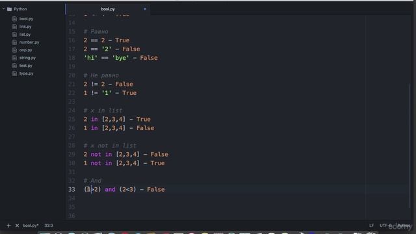The height and width of the screenshot is (234, 416).
Task: Change line ending via LF selector
Action: coord(371,226)
